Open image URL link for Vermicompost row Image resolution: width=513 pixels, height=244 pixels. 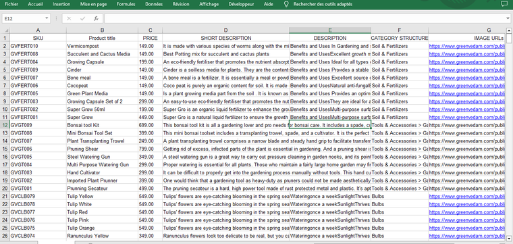tap(467, 46)
